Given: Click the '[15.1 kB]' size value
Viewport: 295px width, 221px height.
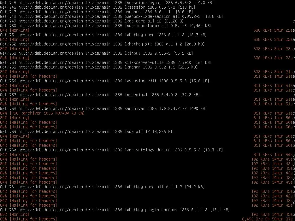Looking at the screenshot, I should (x=220, y=210).
